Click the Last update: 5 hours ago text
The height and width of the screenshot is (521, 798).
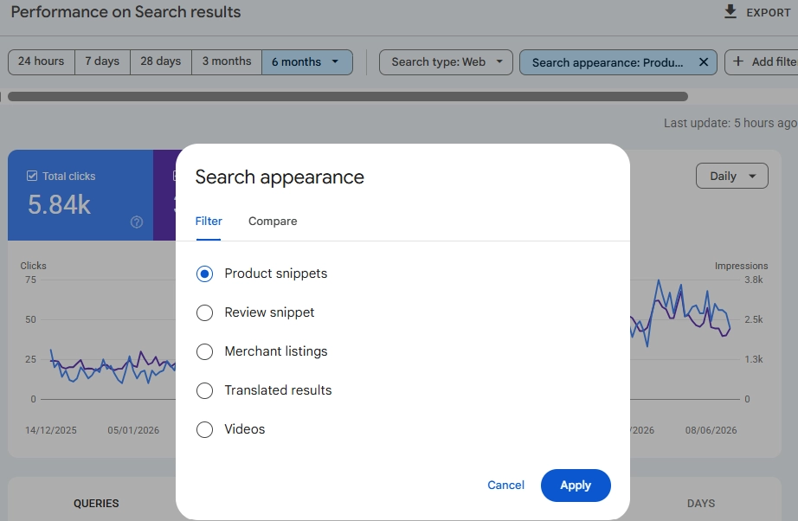coord(730,123)
